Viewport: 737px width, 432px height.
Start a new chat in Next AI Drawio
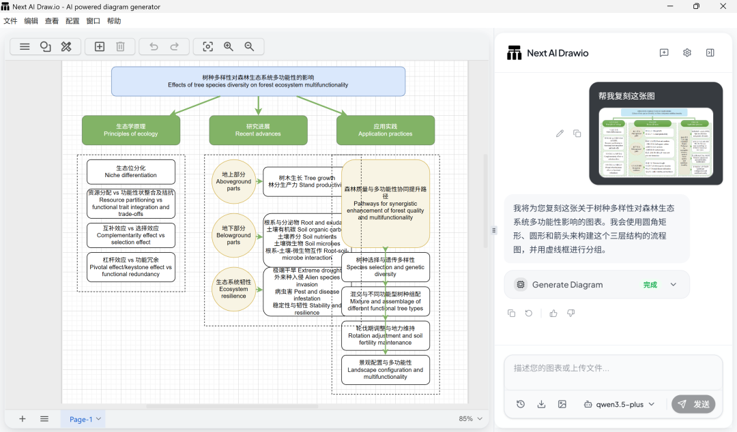tap(664, 53)
